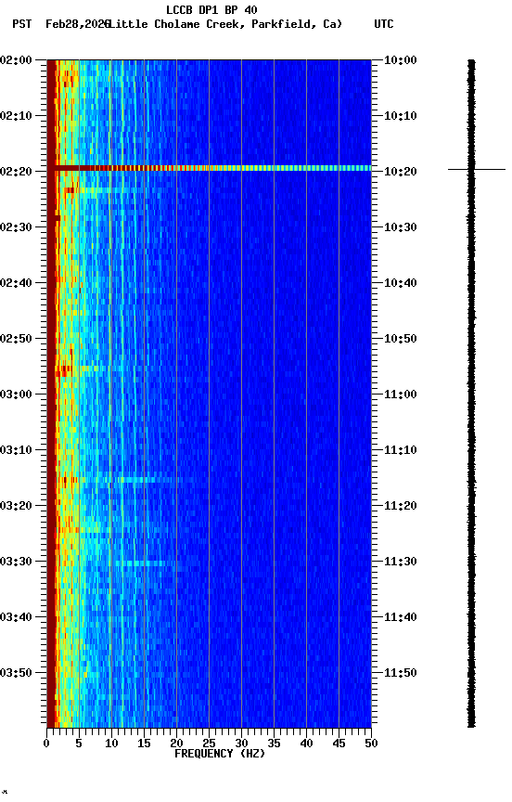Click the PST time label 03:10
The width and height of the screenshot is (512, 802).
point(16,450)
